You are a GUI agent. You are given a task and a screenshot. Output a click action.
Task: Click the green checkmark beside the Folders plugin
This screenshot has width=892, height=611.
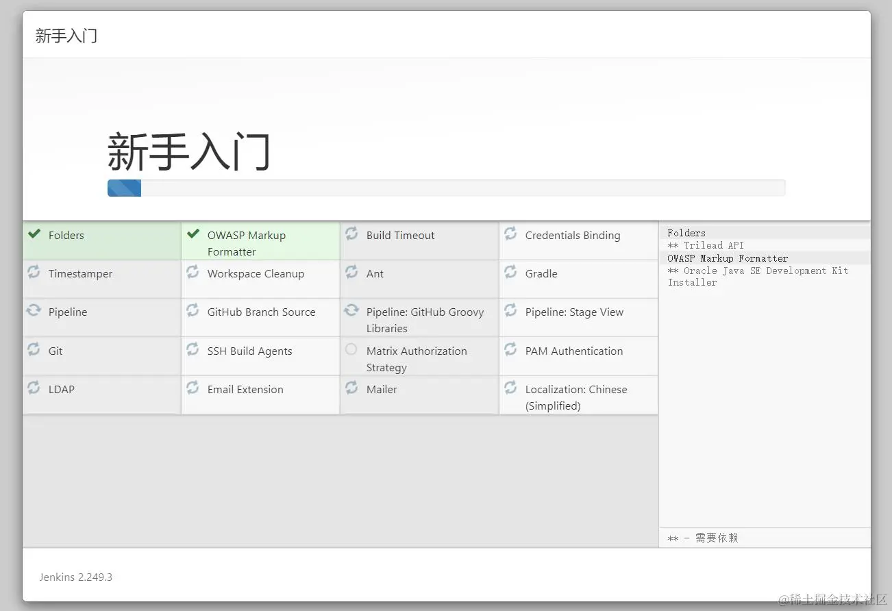pyautogui.click(x=34, y=234)
